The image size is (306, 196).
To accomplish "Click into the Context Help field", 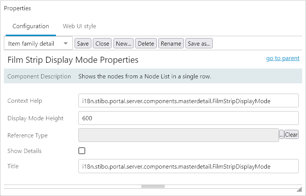I will click(188, 100).
